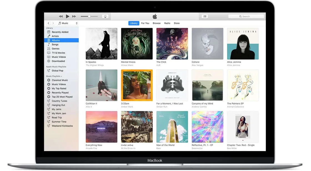The image size is (311, 171).
Task: Click the back navigation chevron
Action: [x=48, y=23]
